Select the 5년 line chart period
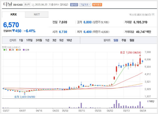The width and height of the screenshot is (158, 114). (61, 40)
